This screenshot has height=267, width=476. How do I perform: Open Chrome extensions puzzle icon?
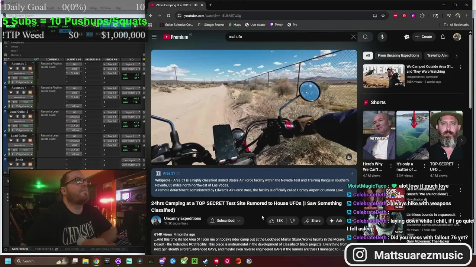422,16
